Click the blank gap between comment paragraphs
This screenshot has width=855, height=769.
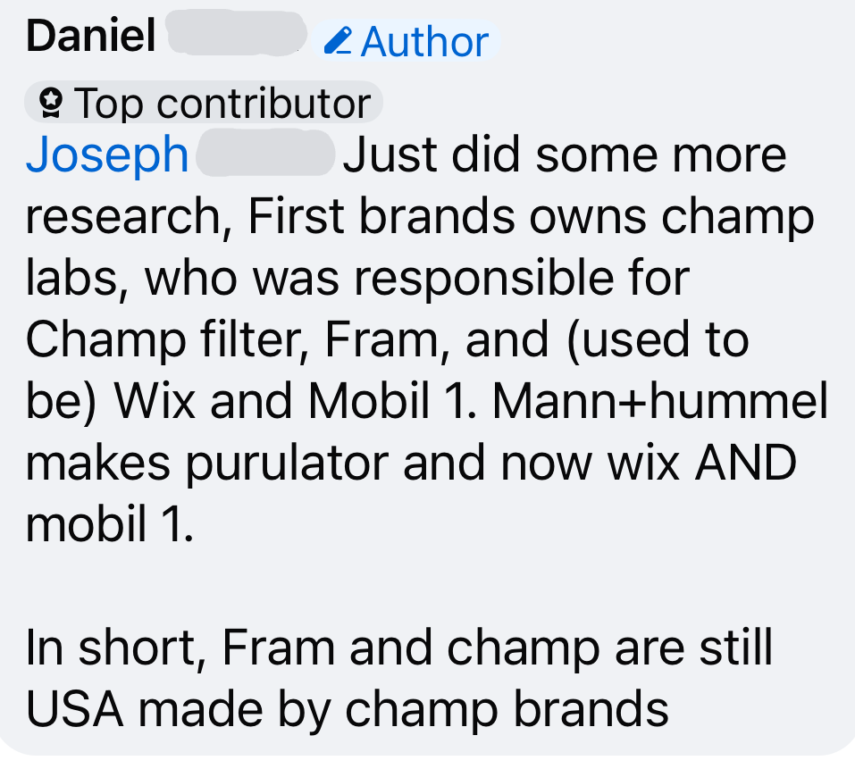(x=425, y=586)
